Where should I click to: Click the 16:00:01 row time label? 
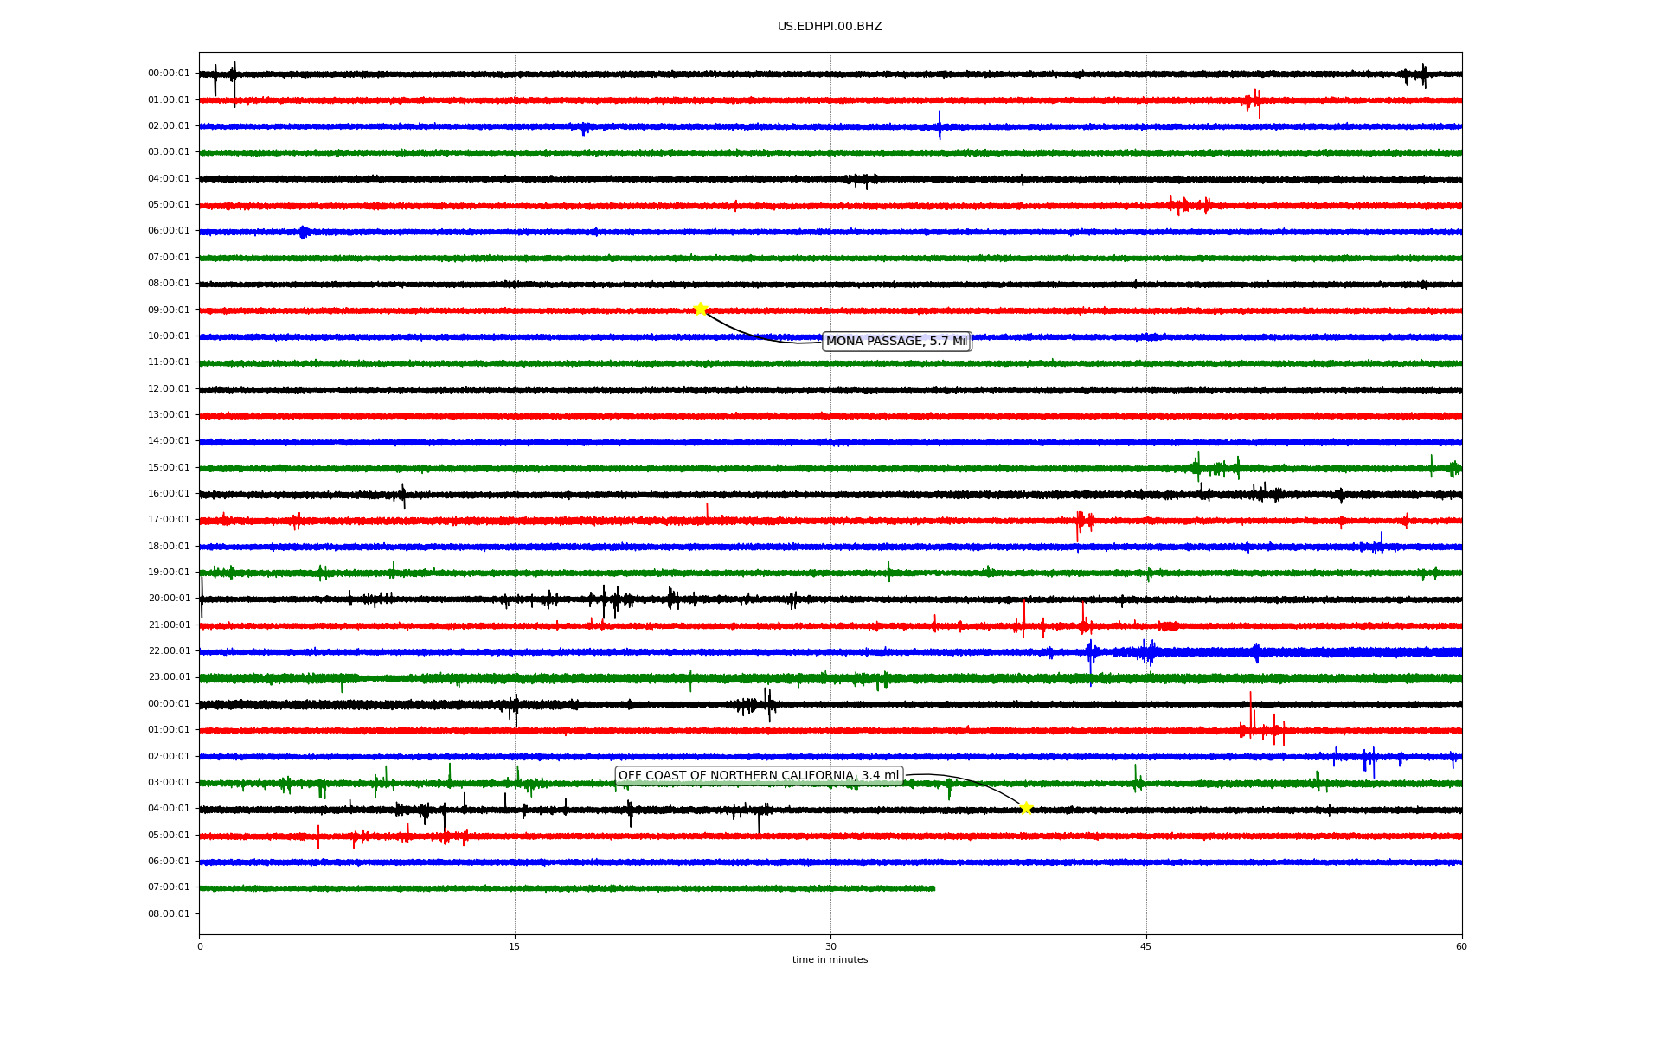coord(169,494)
